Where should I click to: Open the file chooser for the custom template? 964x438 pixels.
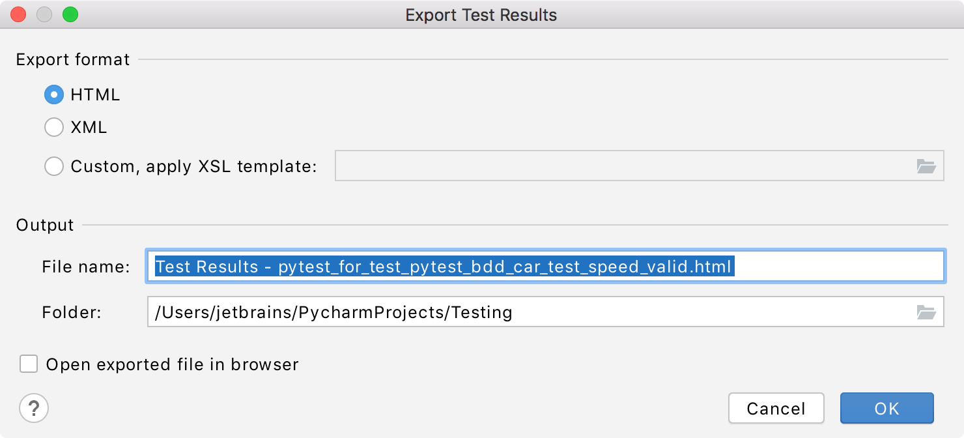point(928,166)
